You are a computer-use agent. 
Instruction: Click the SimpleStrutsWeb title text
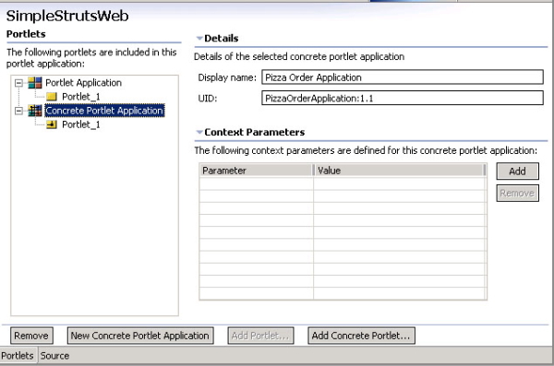click(x=67, y=16)
